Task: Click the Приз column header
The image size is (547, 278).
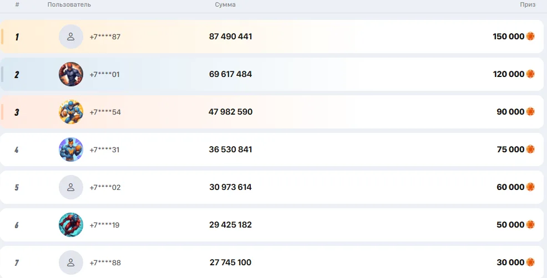Action: (528, 4)
